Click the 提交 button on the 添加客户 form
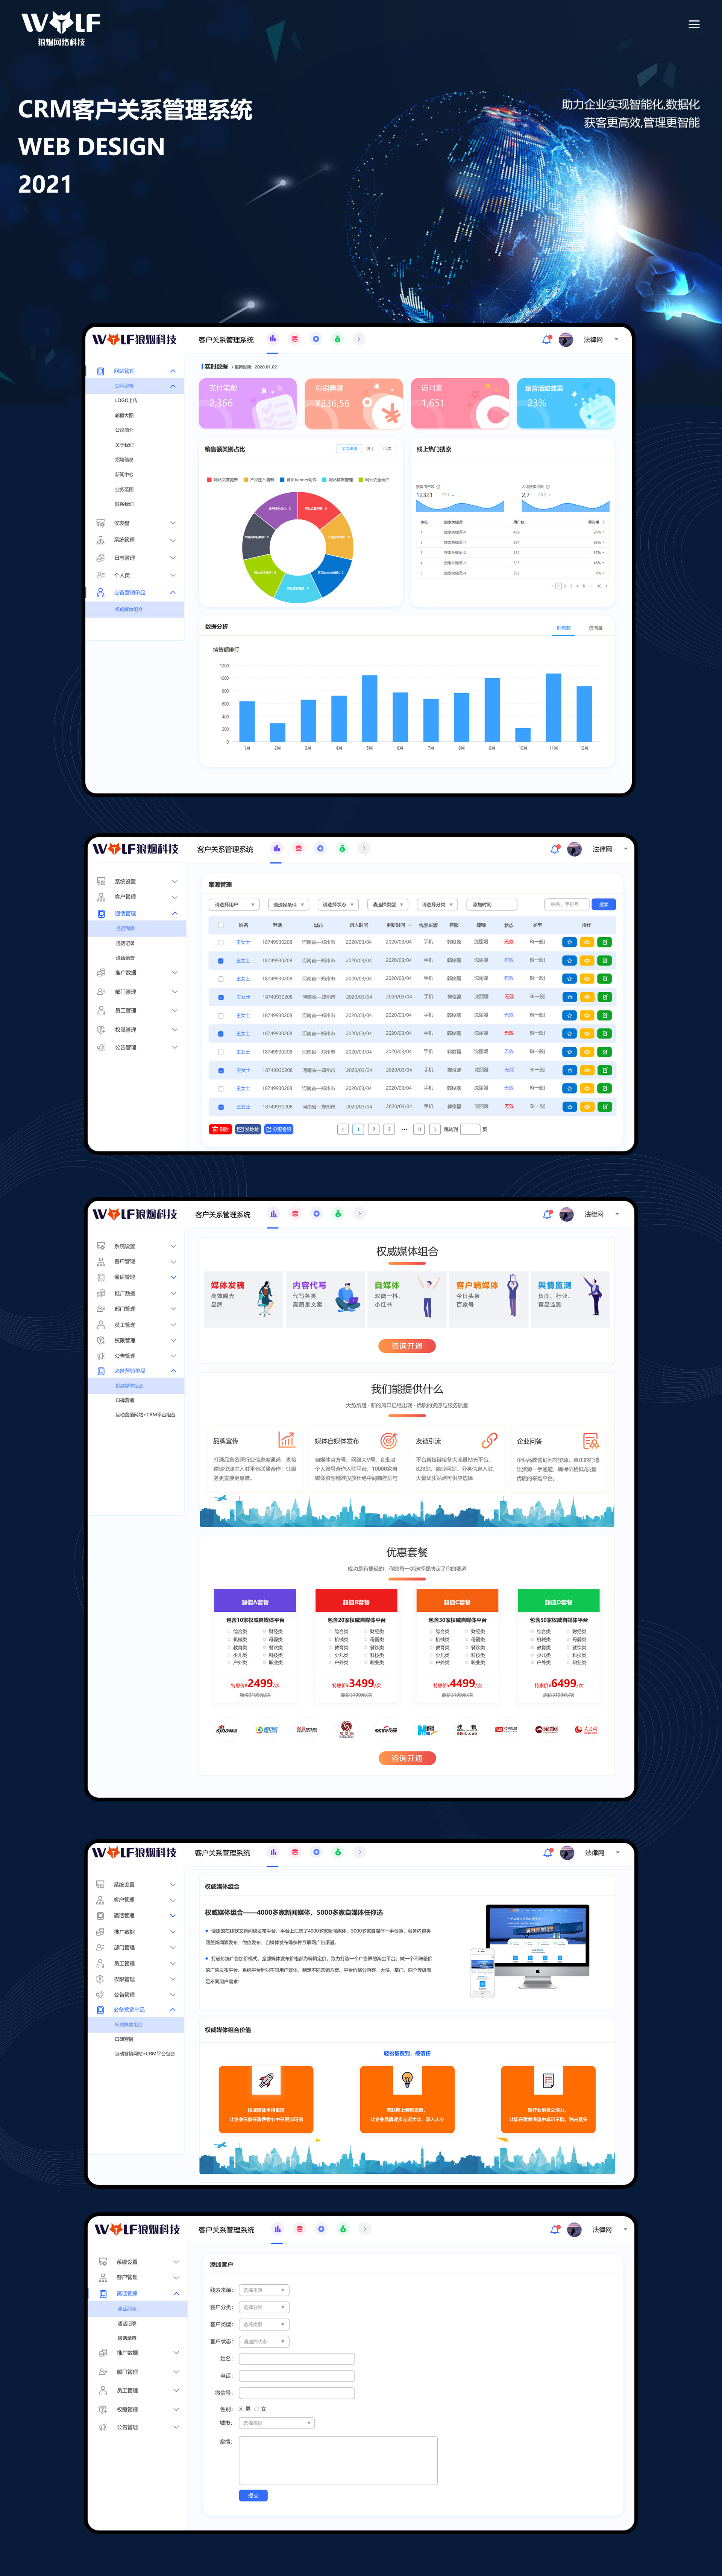Image resolution: width=722 pixels, height=2576 pixels. pyautogui.click(x=254, y=2495)
